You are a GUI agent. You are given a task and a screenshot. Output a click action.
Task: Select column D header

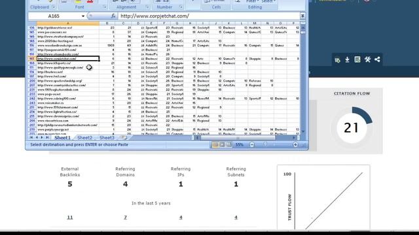(x=138, y=23)
